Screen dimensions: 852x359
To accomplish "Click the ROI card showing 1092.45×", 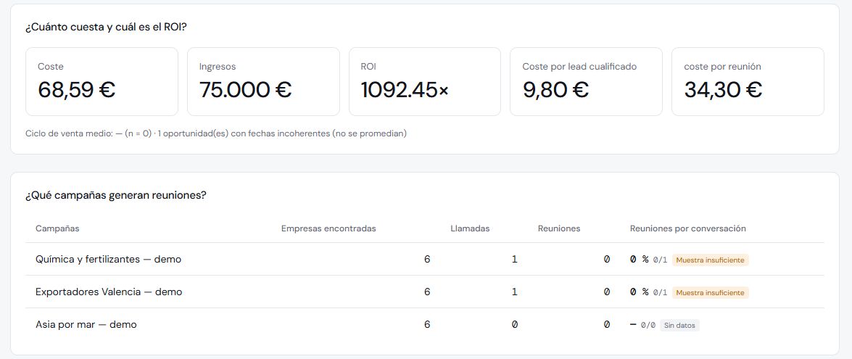I will pos(425,81).
